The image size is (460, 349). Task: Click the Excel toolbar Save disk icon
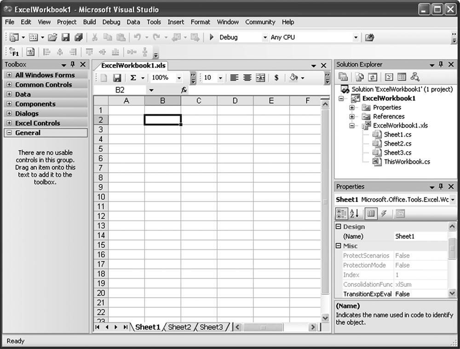(117, 78)
